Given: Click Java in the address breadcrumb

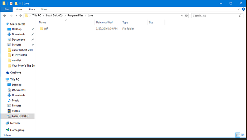Looking at the screenshot, I should [x=91, y=16].
